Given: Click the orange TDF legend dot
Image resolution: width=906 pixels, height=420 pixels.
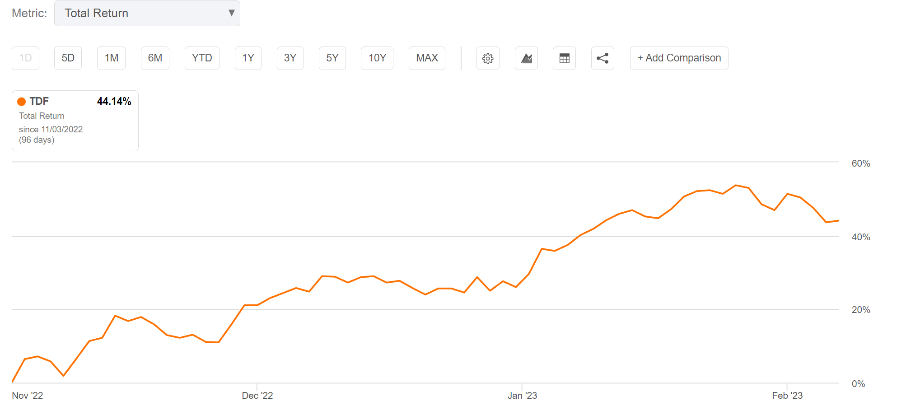Looking at the screenshot, I should pos(21,102).
